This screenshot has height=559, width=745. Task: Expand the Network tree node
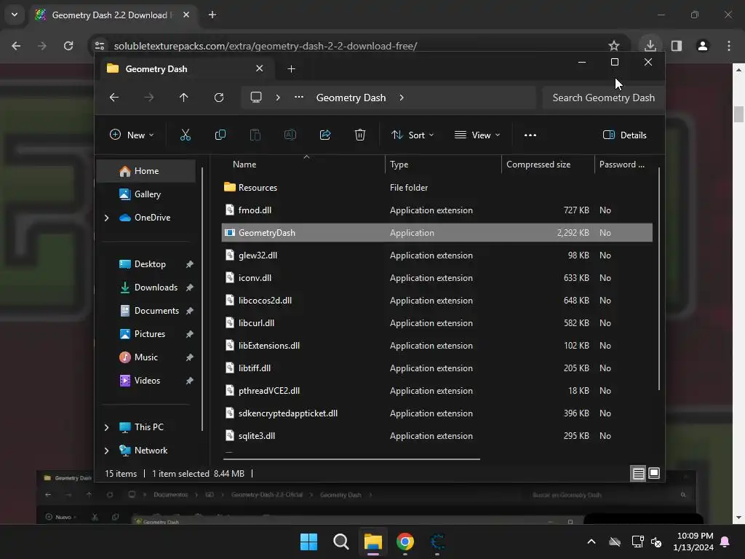click(x=106, y=451)
